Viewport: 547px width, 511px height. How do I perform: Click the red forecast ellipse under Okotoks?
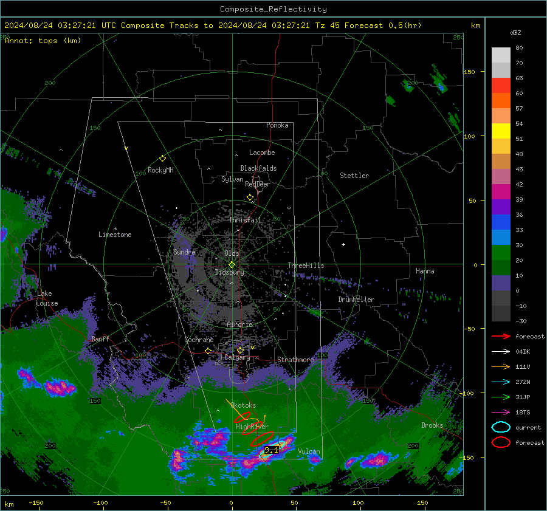click(242, 417)
